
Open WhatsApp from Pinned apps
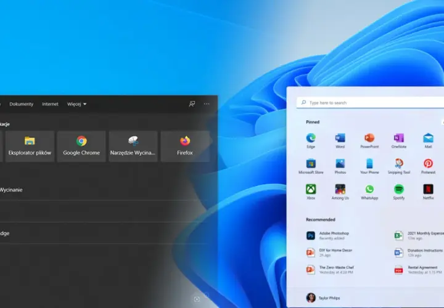tap(369, 192)
